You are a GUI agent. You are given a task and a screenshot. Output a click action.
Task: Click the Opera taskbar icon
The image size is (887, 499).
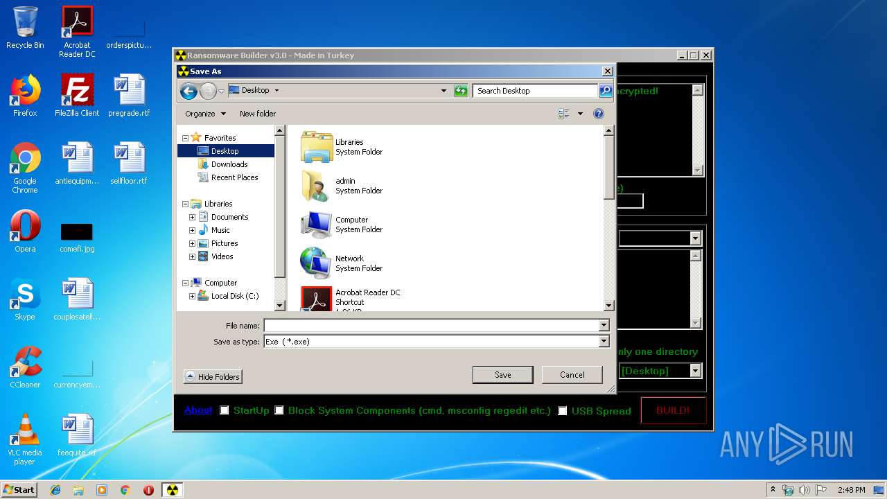pos(148,490)
